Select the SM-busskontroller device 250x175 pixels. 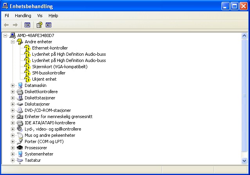[49, 73]
